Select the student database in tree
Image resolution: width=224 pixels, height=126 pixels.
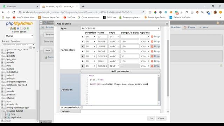click(11, 98)
